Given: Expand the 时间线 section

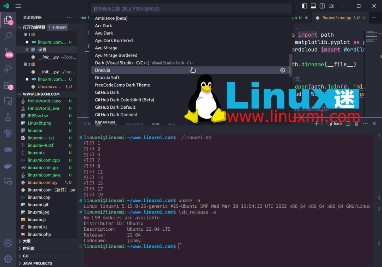Looking at the screenshot, I should point(47,249).
